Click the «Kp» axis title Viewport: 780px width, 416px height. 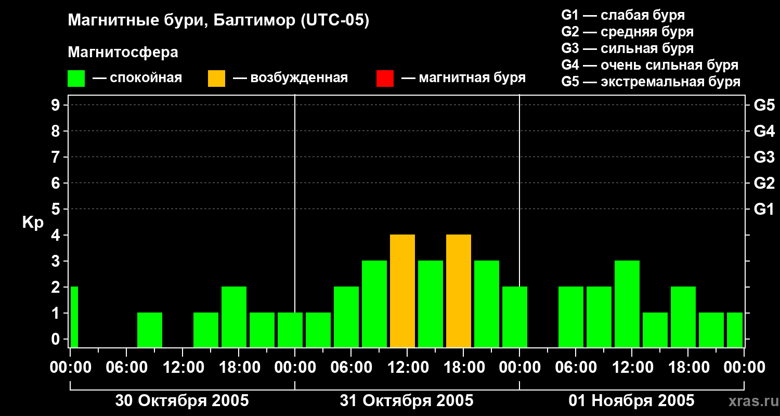[33, 223]
